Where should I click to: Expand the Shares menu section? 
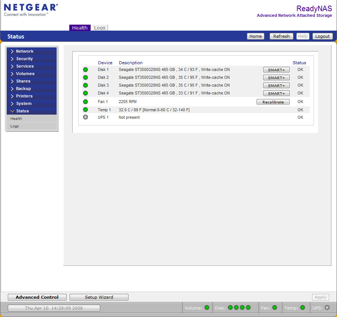(32, 81)
